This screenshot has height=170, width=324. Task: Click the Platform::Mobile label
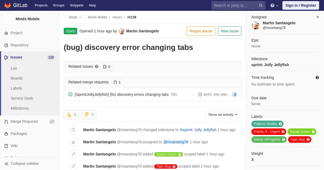[x=267, y=124]
